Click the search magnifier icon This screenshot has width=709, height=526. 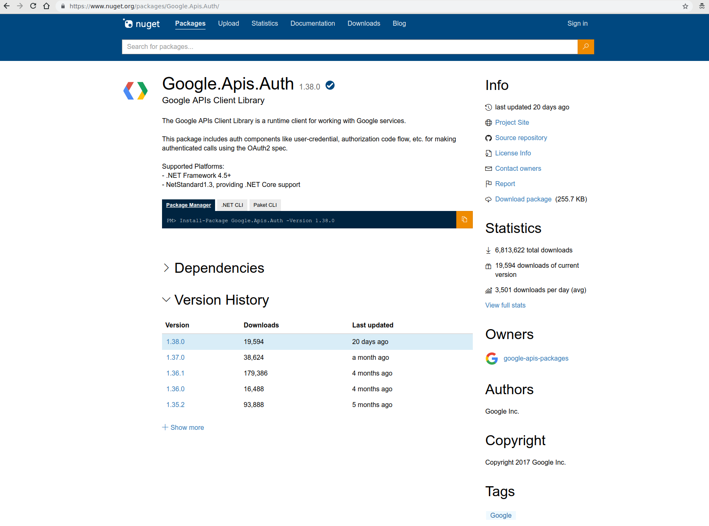[586, 46]
